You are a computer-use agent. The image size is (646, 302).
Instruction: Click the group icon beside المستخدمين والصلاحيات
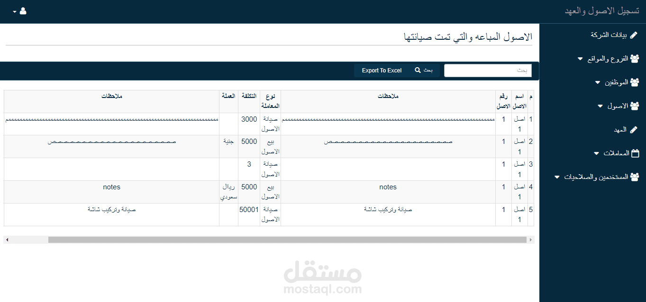pos(635,177)
